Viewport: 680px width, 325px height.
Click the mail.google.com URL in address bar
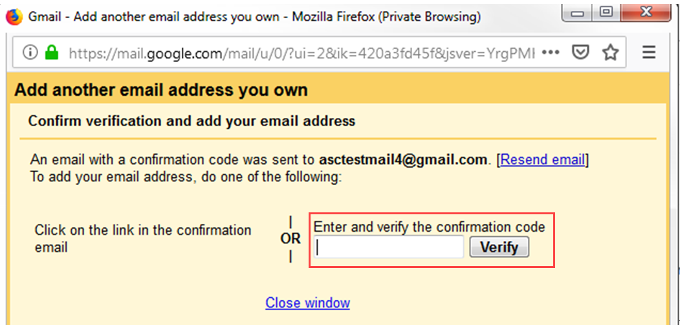click(x=301, y=53)
